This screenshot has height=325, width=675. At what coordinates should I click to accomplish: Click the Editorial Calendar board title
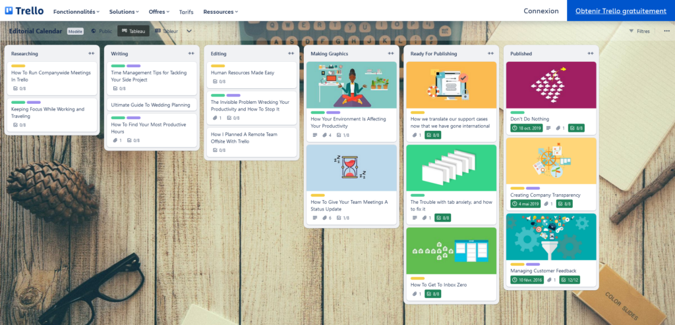36,31
